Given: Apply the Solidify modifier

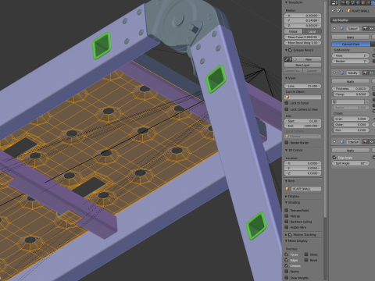Looking at the screenshot, I should coord(351,82).
